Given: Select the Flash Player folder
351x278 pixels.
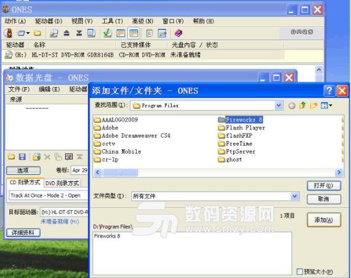Looking at the screenshot, I should (x=241, y=128).
